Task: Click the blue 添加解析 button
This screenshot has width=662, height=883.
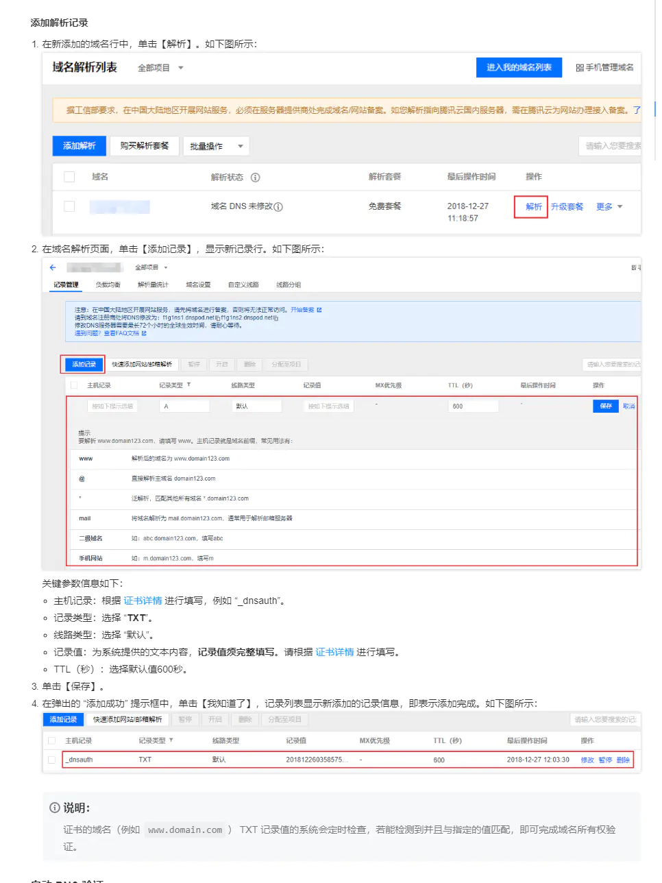Action: [79, 146]
